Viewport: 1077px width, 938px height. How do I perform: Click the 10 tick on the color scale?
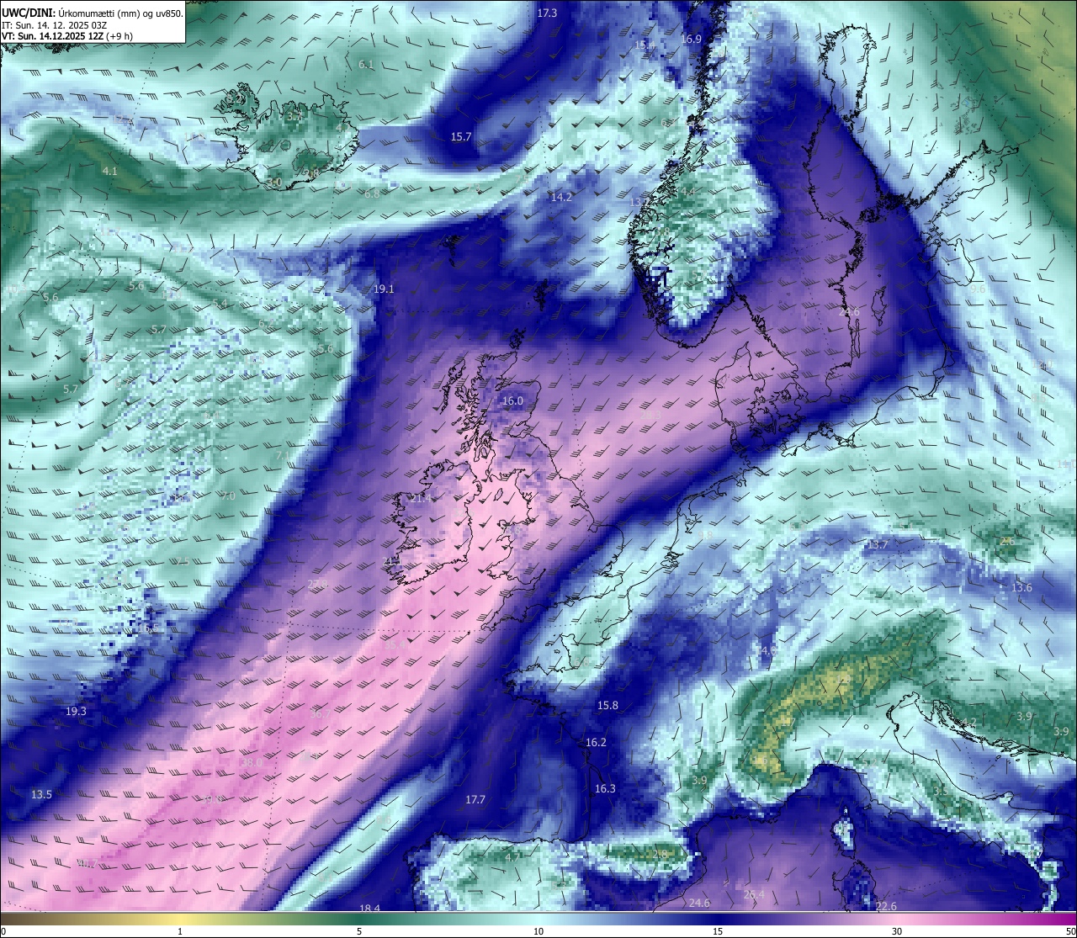click(x=538, y=931)
